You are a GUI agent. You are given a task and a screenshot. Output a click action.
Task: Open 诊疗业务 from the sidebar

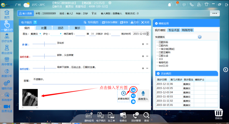[7, 38]
